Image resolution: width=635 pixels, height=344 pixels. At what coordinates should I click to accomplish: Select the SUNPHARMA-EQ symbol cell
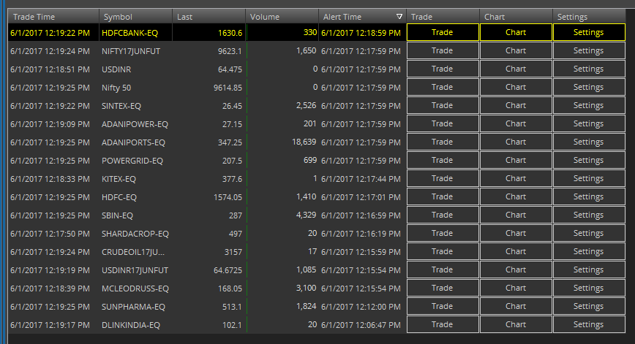(135, 307)
